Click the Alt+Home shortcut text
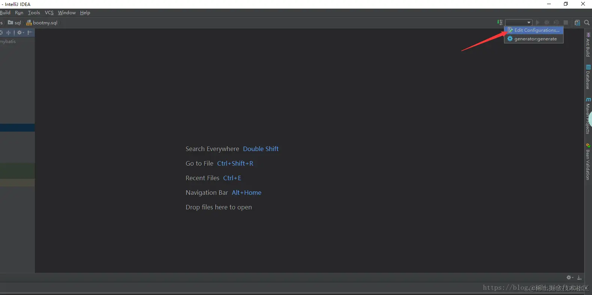 (246, 193)
